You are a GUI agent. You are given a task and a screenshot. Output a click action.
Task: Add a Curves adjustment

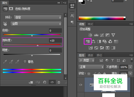click(x=102, y=35)
